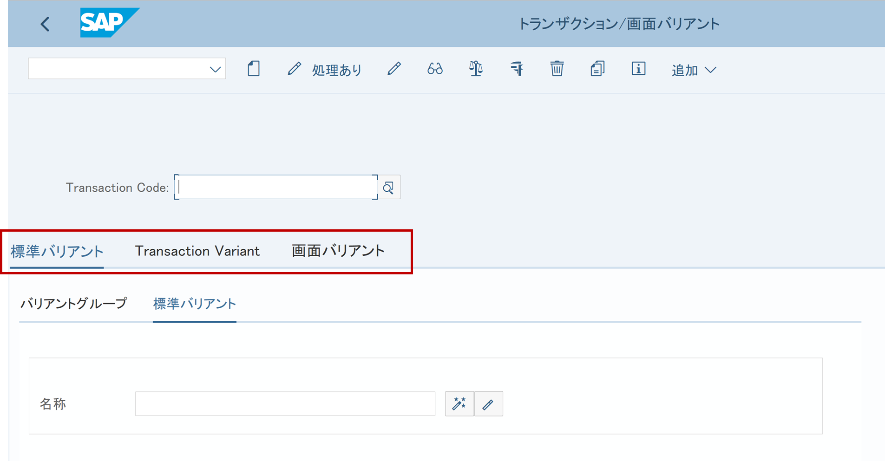
Task: Click the glasses display icon
Action: (435, 69)
